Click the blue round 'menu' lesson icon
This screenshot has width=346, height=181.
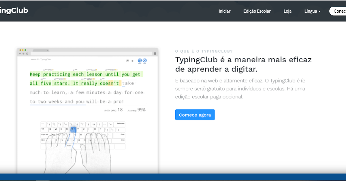[140, 60]
